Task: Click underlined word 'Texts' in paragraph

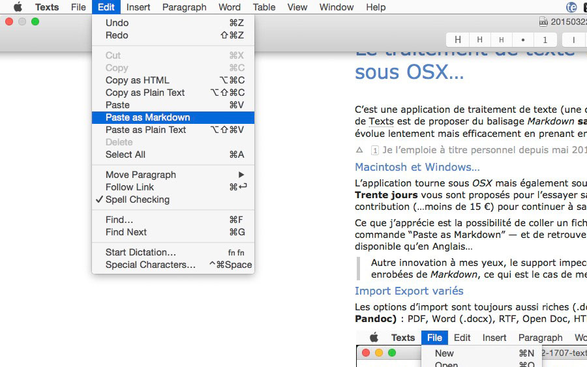Action: (381, 121)
